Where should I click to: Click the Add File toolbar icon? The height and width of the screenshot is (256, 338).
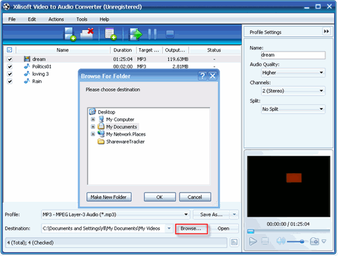click(x=70, y=34)
